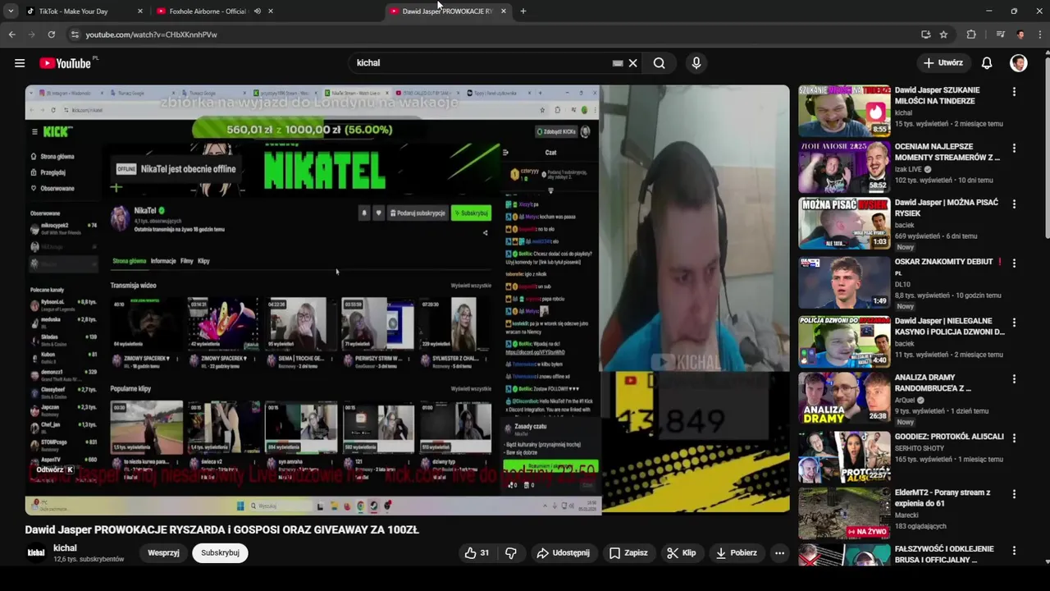Screen dimensions: 1050x591
Task: Open ElderMT2 live stream thumbnail
Action: click(844, 513)
